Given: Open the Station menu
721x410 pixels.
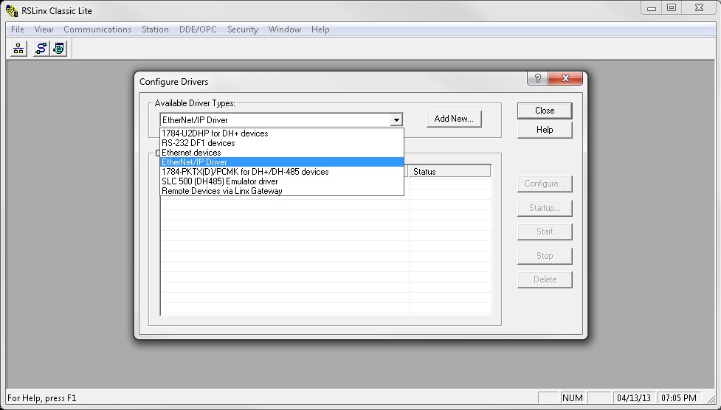Looking at the screenshot, I should (155, 29).
